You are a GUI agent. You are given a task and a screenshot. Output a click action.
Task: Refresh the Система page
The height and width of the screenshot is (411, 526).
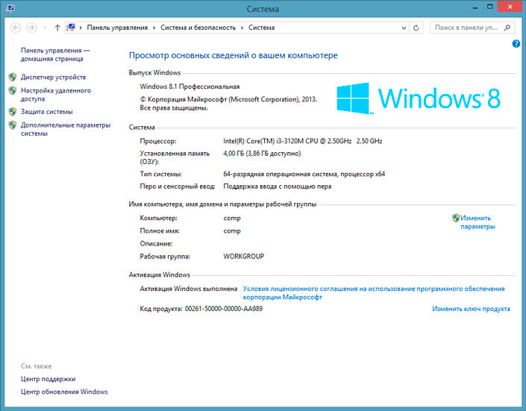coord(416,28)
